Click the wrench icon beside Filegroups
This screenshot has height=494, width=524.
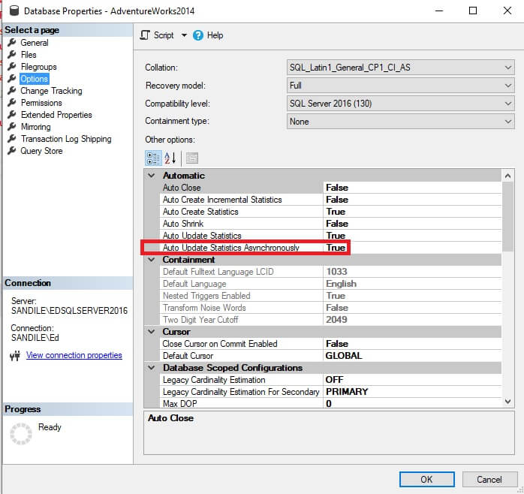pos(12,67)
